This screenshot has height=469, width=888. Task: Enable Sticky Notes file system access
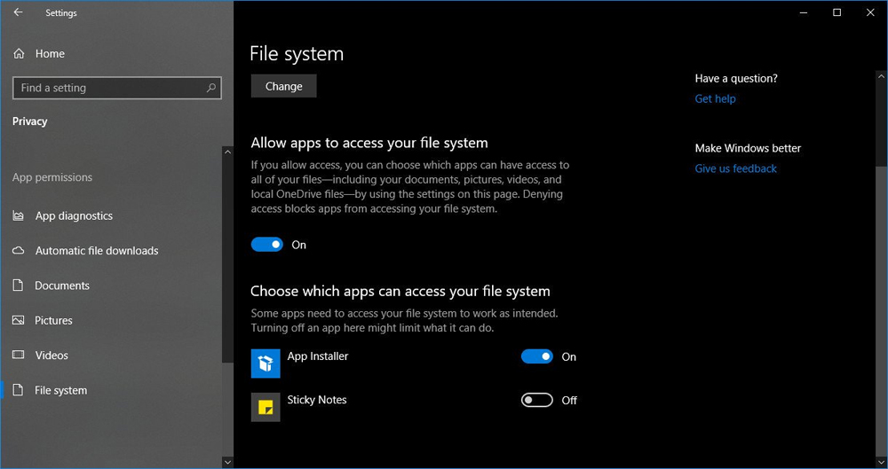point(537,401)
